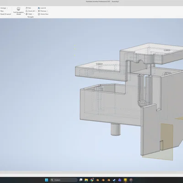Click Reset UI Layout
The image size is (183, 183).
[5, 14]
